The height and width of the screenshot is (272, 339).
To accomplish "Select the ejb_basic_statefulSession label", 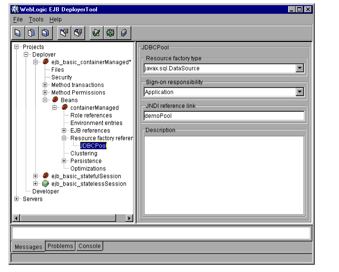I will click(x=86, y=176).
